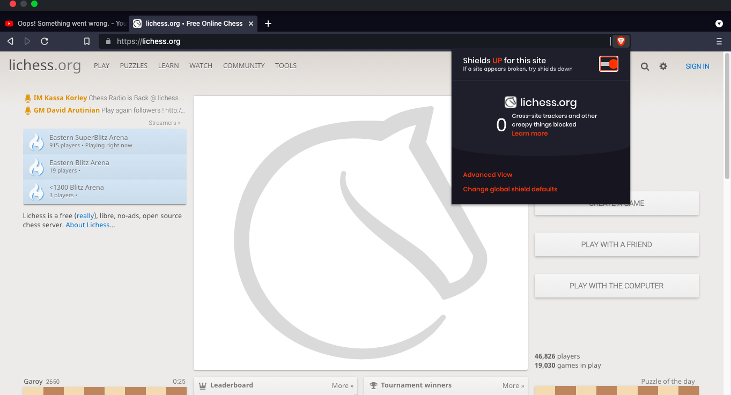Image resolution: width=731 pixels, height=395 pixels.
Task: Select the lichess.org Free Online Chess tab
Action: click(193, 24)
